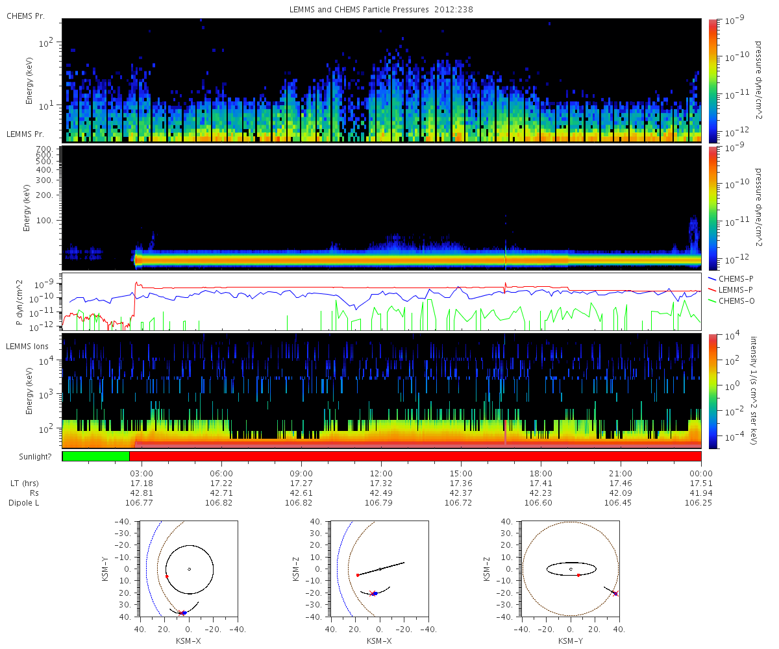Click the 09:00 time tick label
Viewport: 779px width, 649px height.
click(x=301, y=473)
